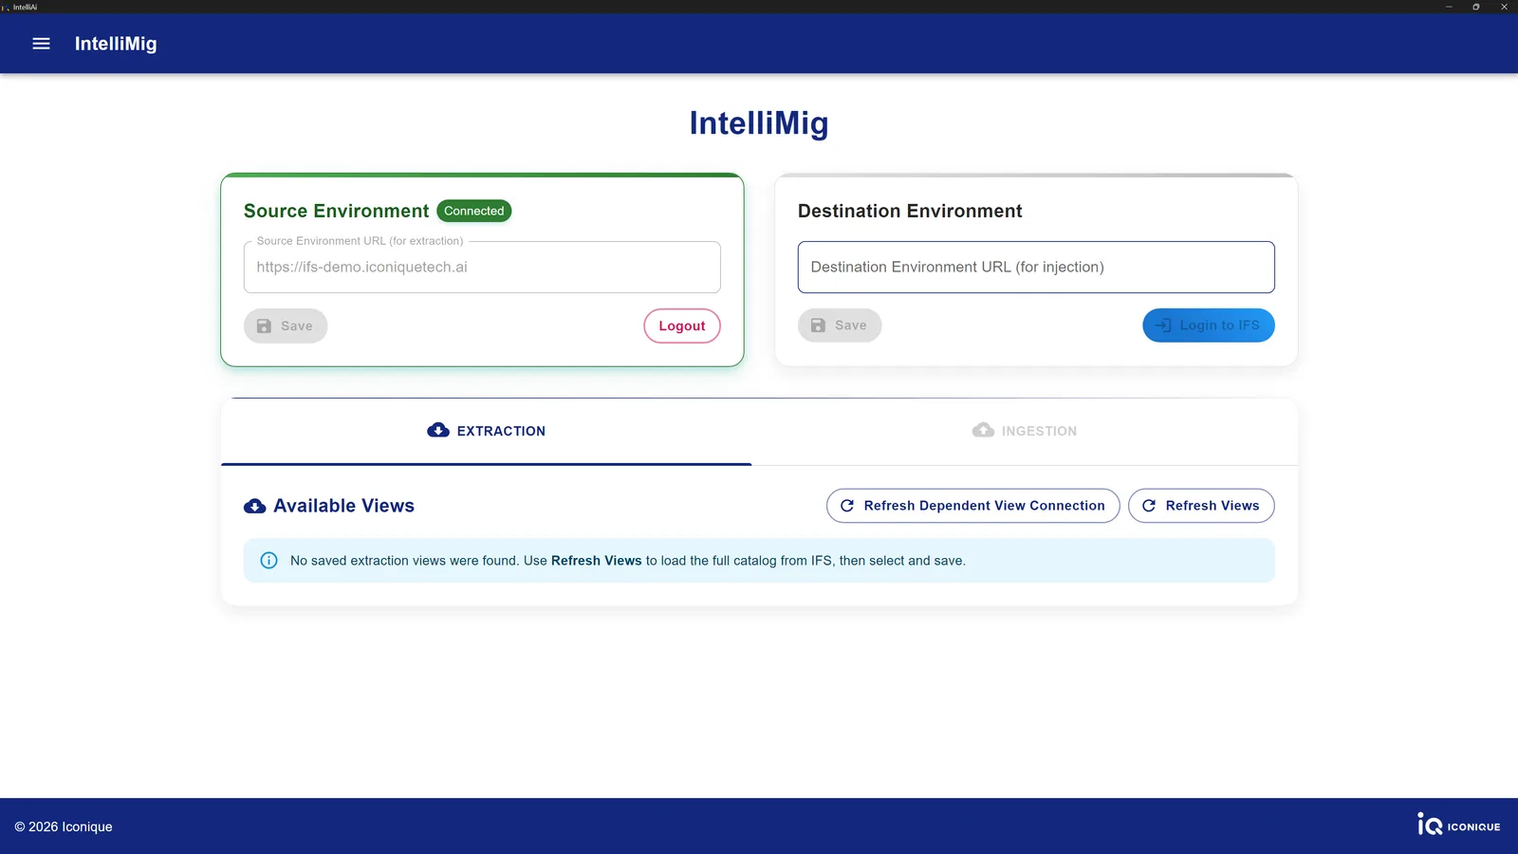Viewport: 1518px width, 854px height.
Task: Restore down the IntelliAI window
Action: [1476, 7]
